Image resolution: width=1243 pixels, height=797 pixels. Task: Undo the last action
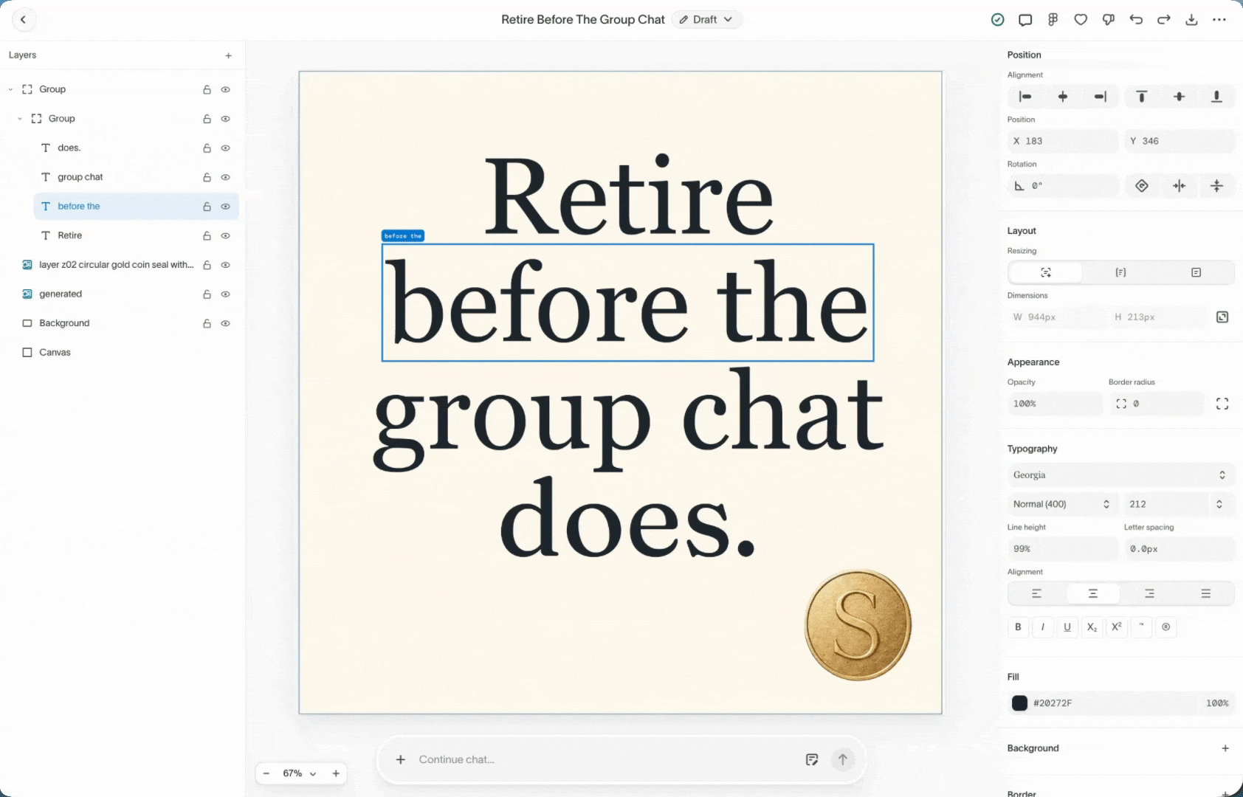pos(1136,20)
